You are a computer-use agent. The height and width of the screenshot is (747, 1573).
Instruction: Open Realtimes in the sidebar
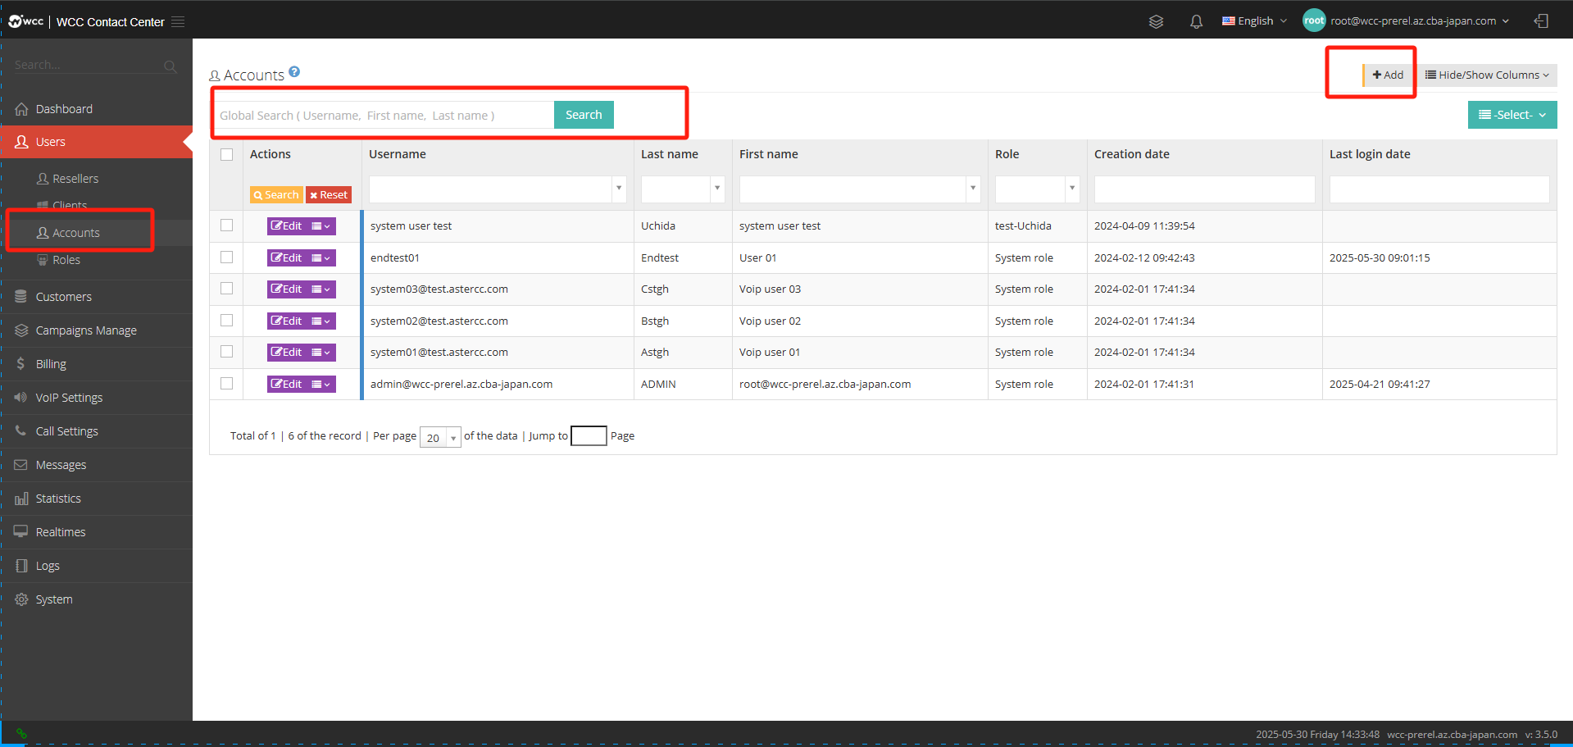(96, 532)
